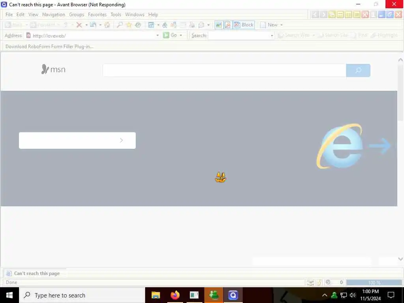
Task: Open Windows Start menu
Action: coord(9,295)
